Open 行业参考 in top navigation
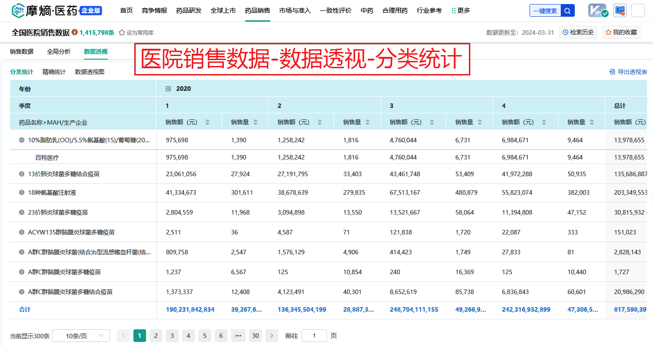This screenshot has height=346, width=653. coord(429,10)
